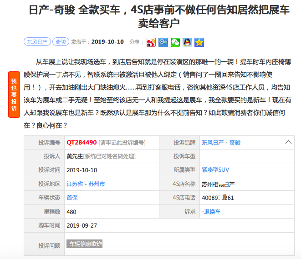The image size is (301, 259).
Task: Click the 4S店电话 phone number
Action: 218,198
